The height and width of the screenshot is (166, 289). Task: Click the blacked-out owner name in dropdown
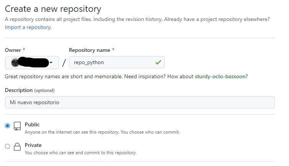pyautogui.click(x=34, y=62)
